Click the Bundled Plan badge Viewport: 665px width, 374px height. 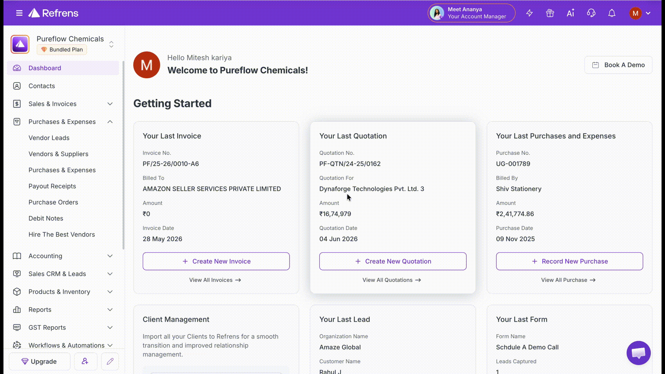point(62,50)
